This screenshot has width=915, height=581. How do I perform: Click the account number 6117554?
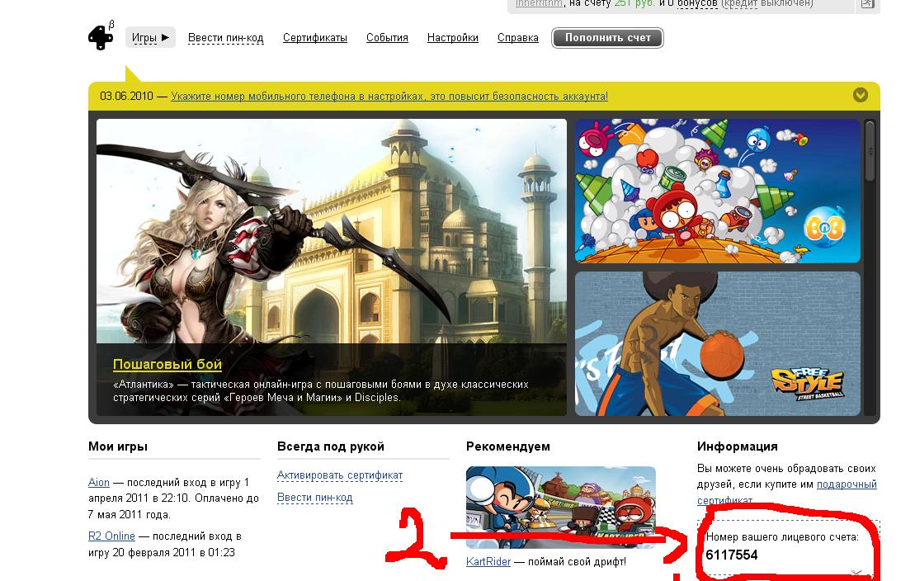point(732,555)
